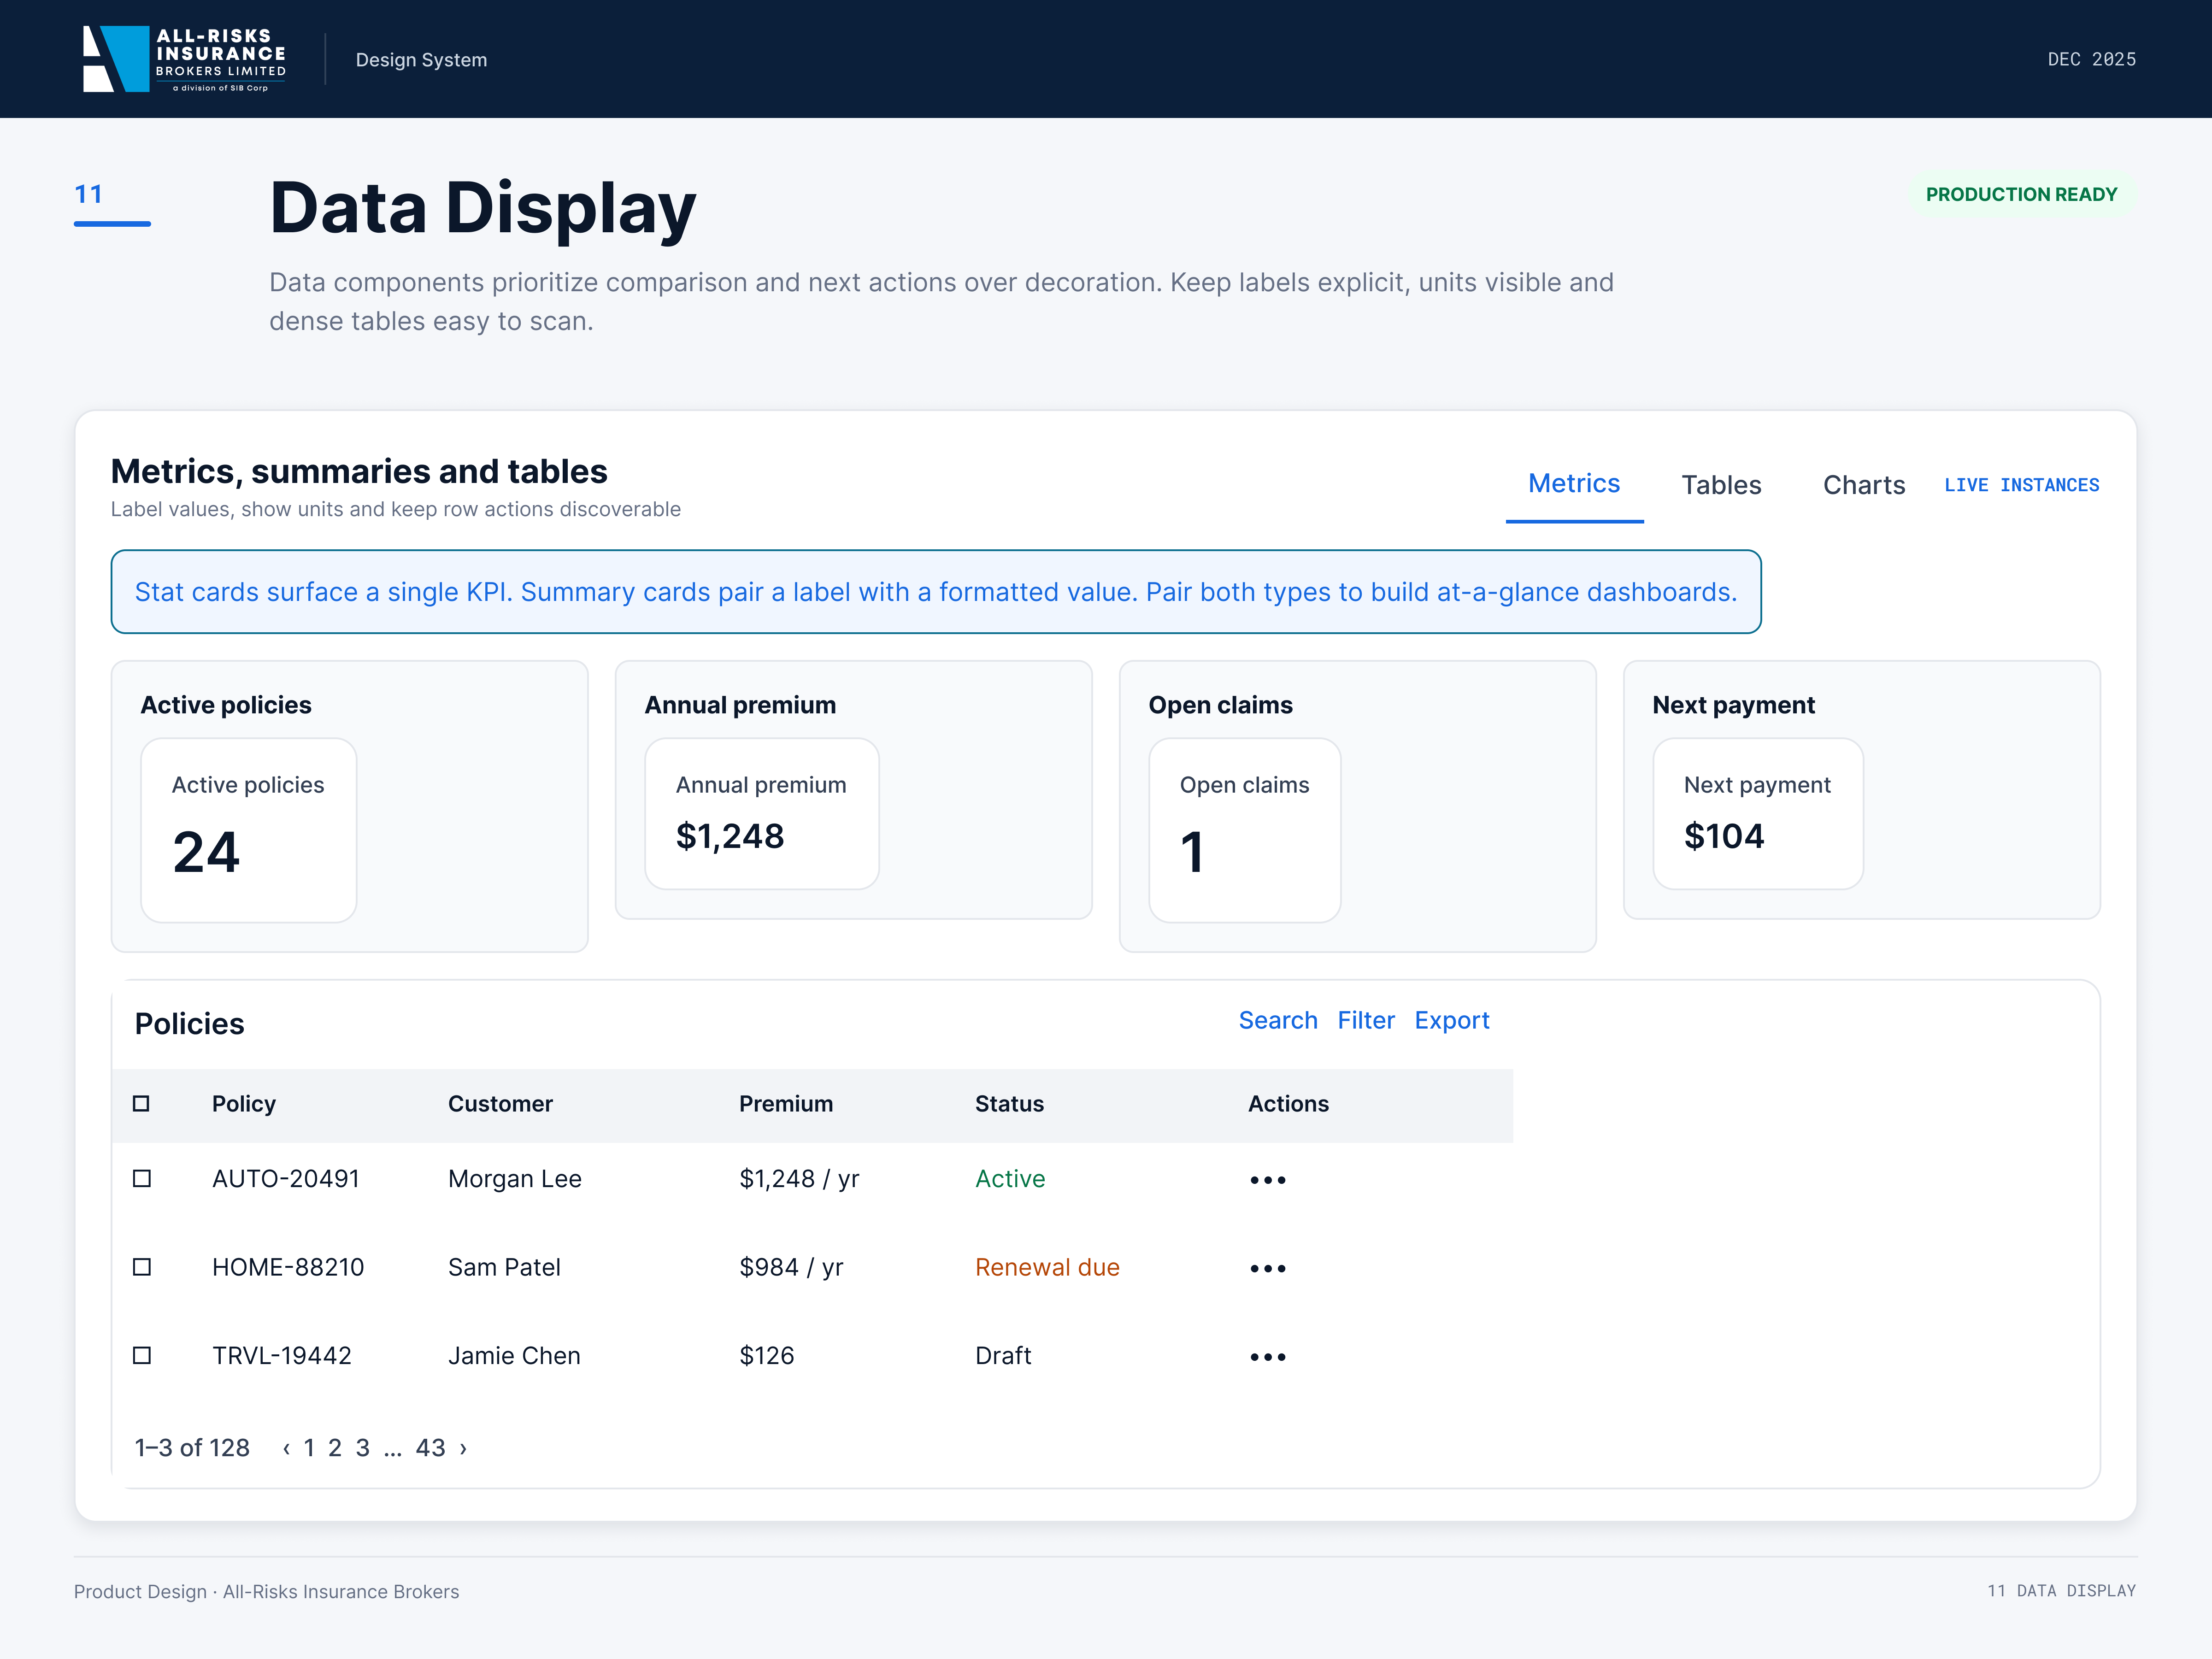The height and width of the screenshot is (1659, 2212).
Task: Click the 1–3 of 128 results count
Action: click(192, 1448)
